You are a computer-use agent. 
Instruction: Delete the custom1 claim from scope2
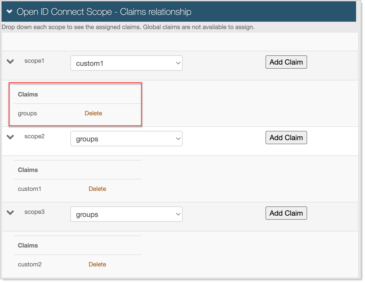[x=97, y=189]
